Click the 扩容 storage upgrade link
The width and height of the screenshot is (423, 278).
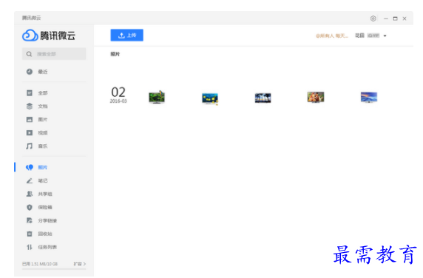[80, 264]
